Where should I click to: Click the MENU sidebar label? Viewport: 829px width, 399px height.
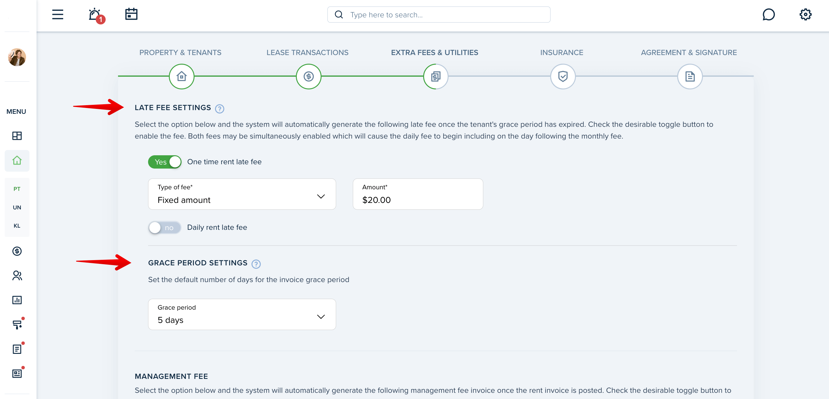[x=16, y=111]
